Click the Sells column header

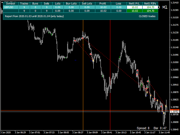(47, 4)
